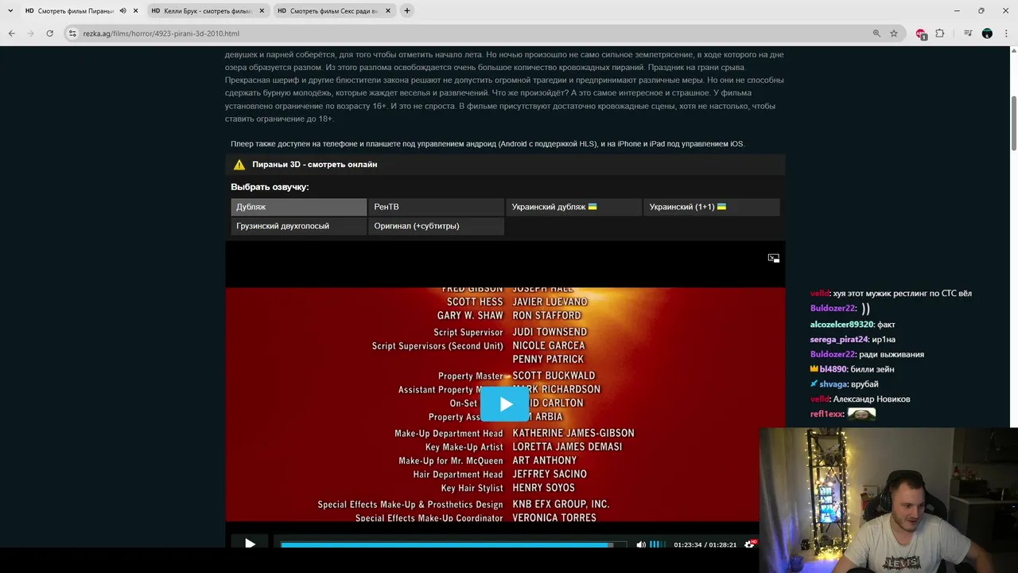The height and width of the screenshot is (573, 1018).
Task: Open the player quality settings gear
Action: click(749, 544)
